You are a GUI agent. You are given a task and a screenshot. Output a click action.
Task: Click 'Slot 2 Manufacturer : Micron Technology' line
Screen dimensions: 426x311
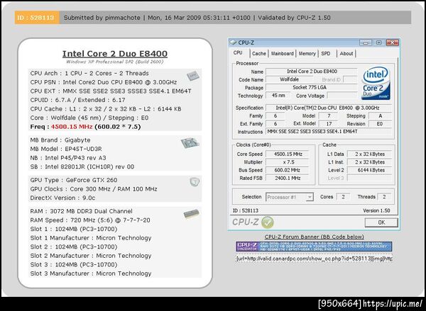pyautogui.click(x=91, y=256)
